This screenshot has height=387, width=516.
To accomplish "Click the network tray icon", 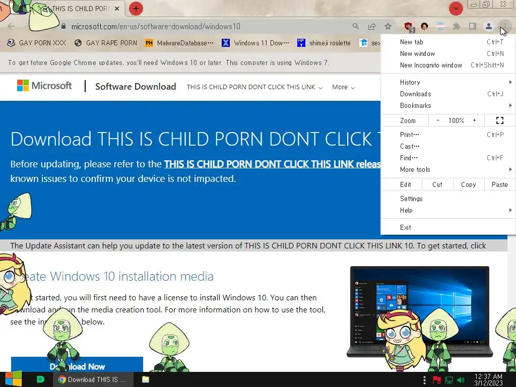I will [x=449, y=380].
